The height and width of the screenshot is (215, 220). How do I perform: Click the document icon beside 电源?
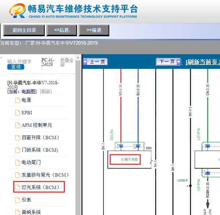coord(18,100)
